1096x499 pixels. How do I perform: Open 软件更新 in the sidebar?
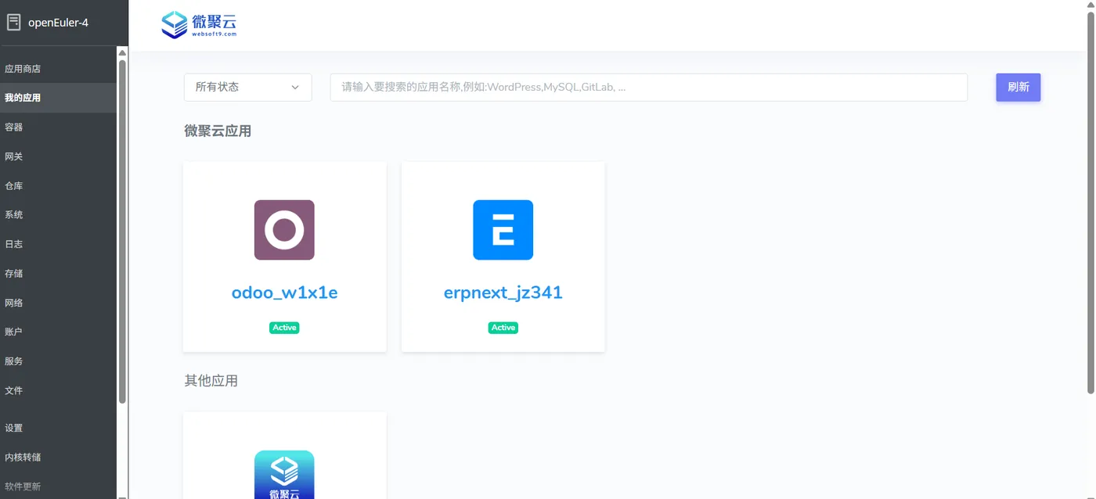point(58,486)
